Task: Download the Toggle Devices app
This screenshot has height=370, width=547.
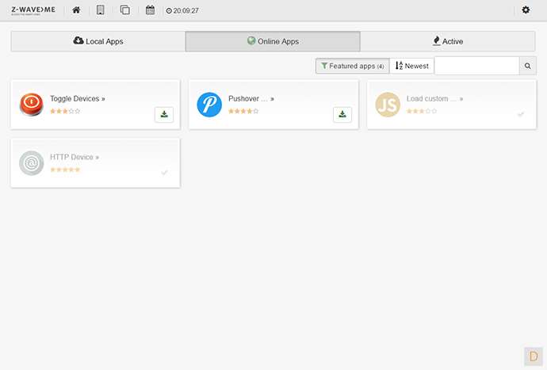Action: [164, 115]
